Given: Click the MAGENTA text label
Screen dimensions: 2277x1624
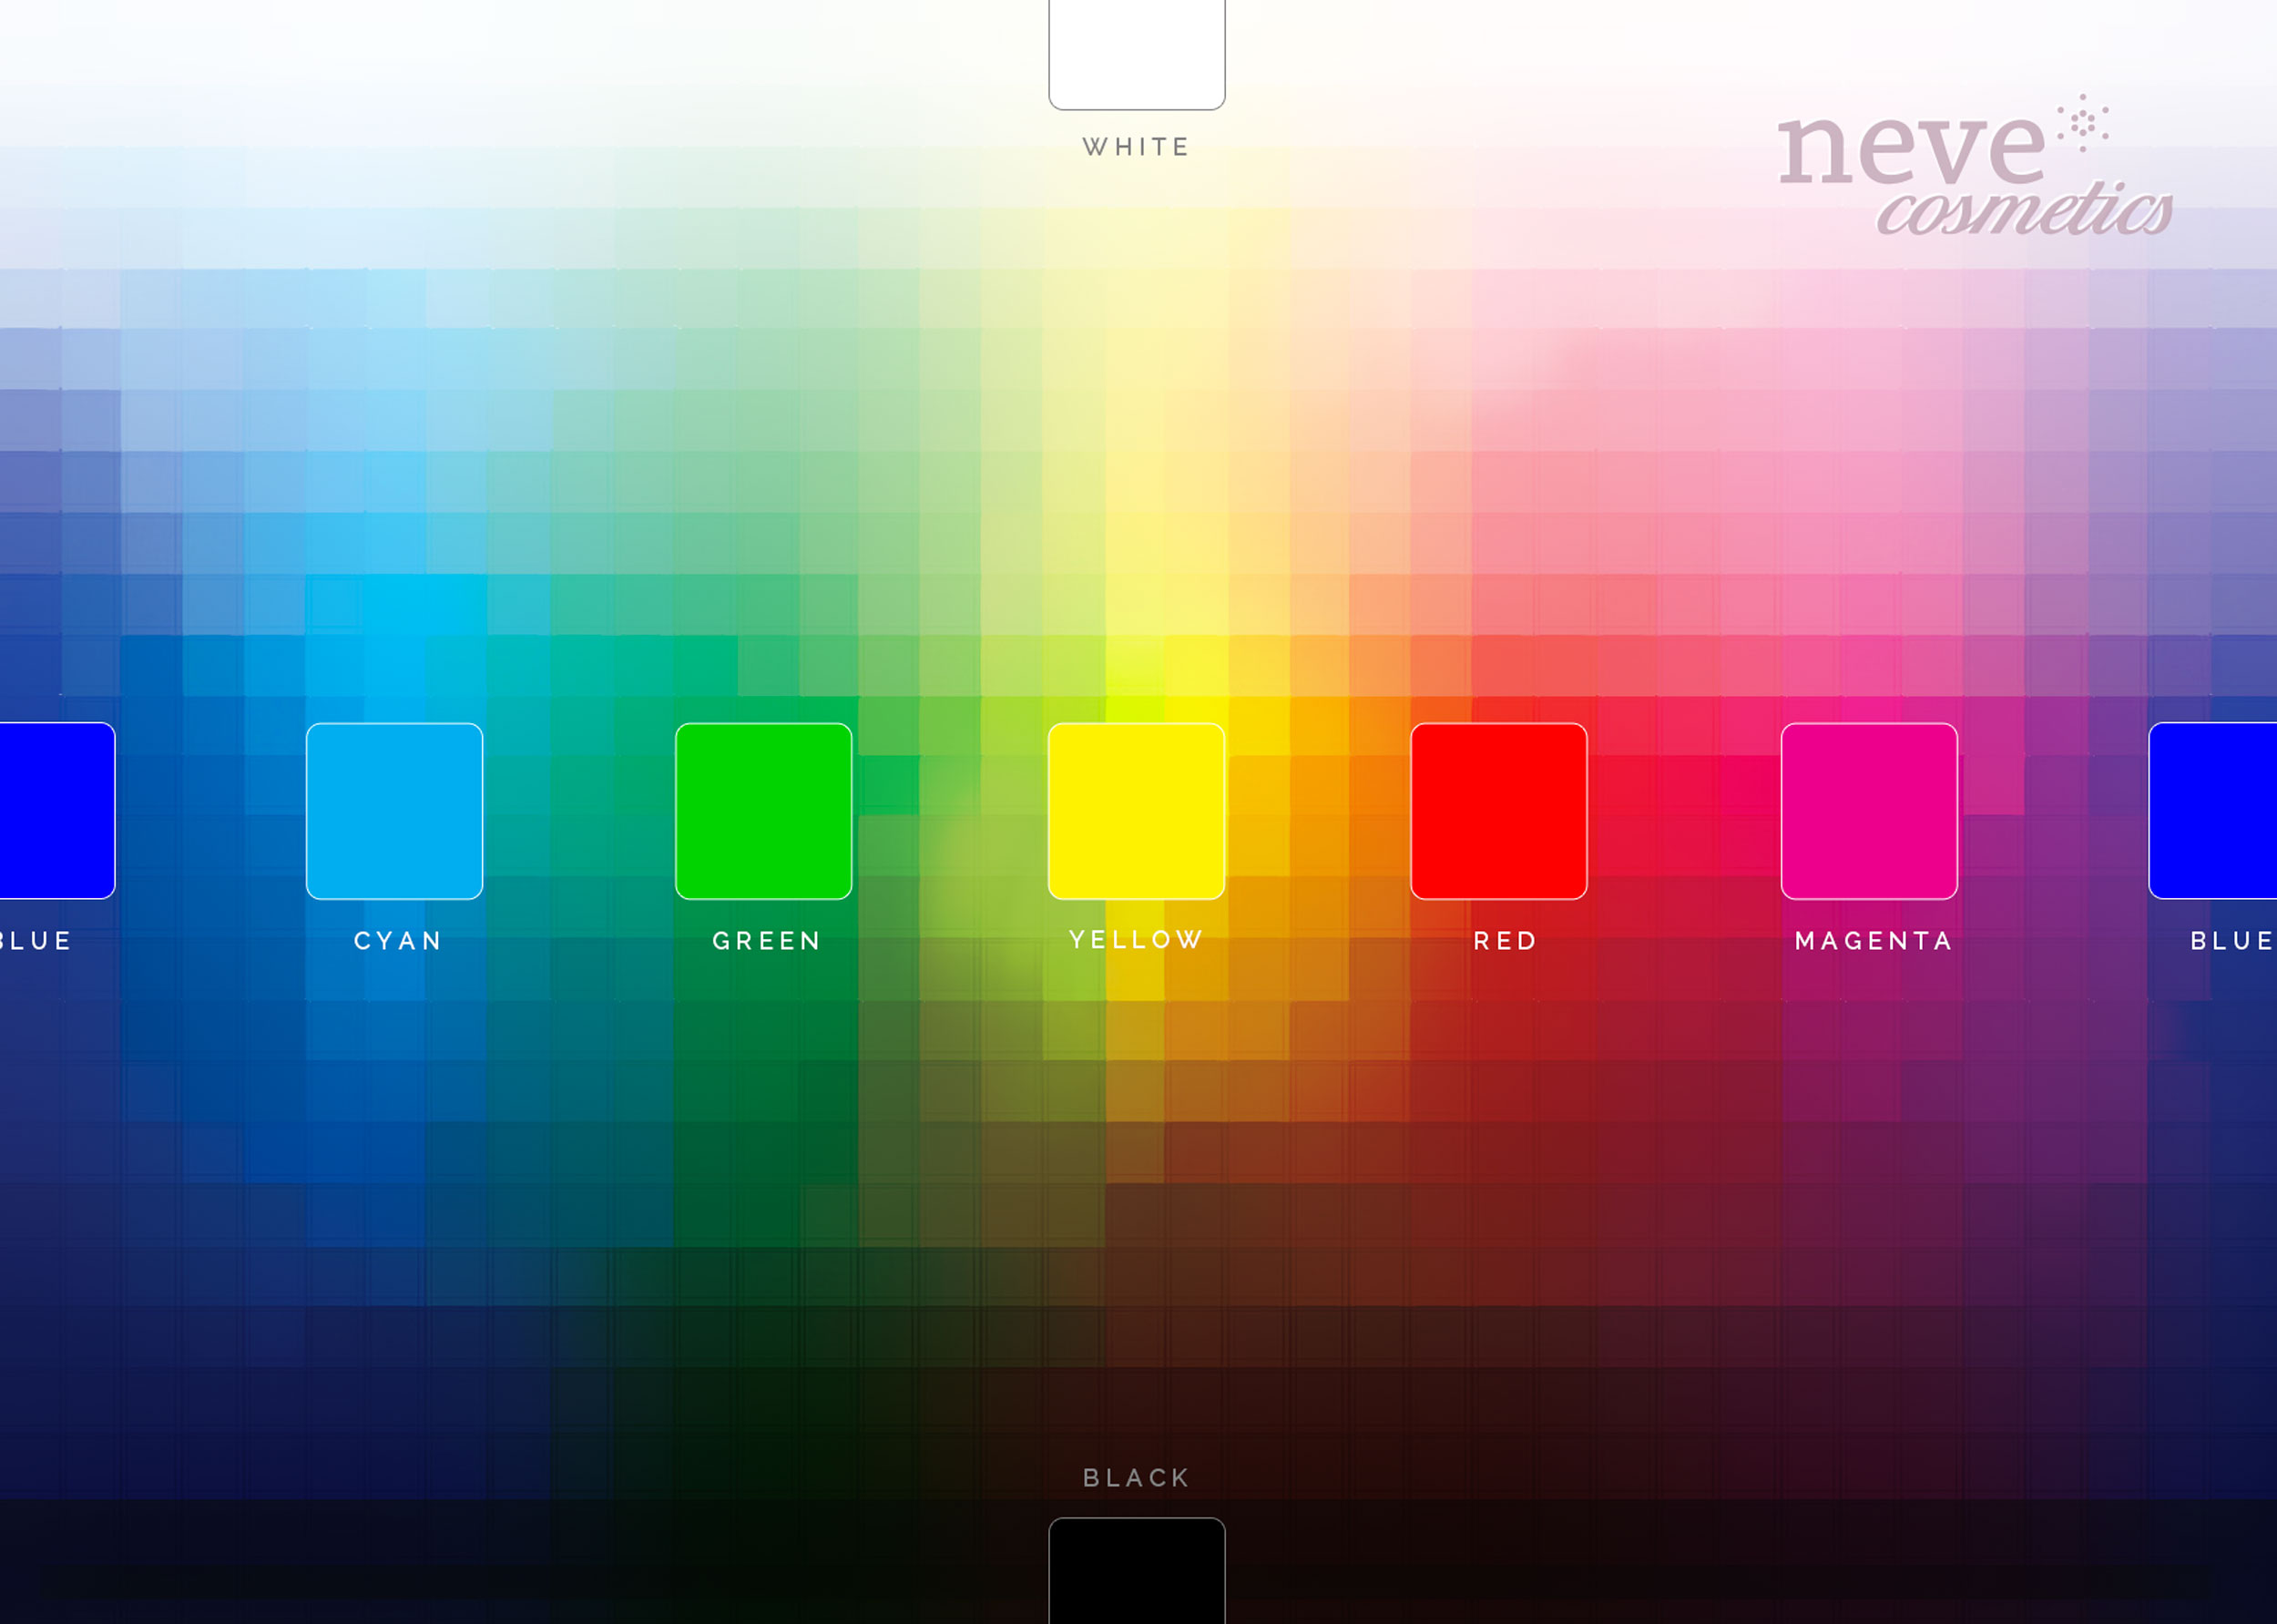Looking at the screenshot, I should pyautogui.click(x=1873, y=941).
